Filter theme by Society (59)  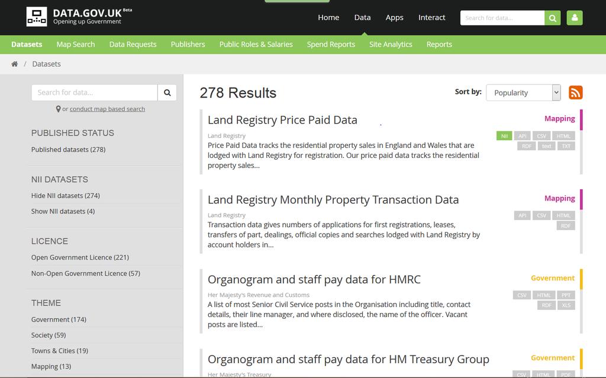[x=49, y=335]
